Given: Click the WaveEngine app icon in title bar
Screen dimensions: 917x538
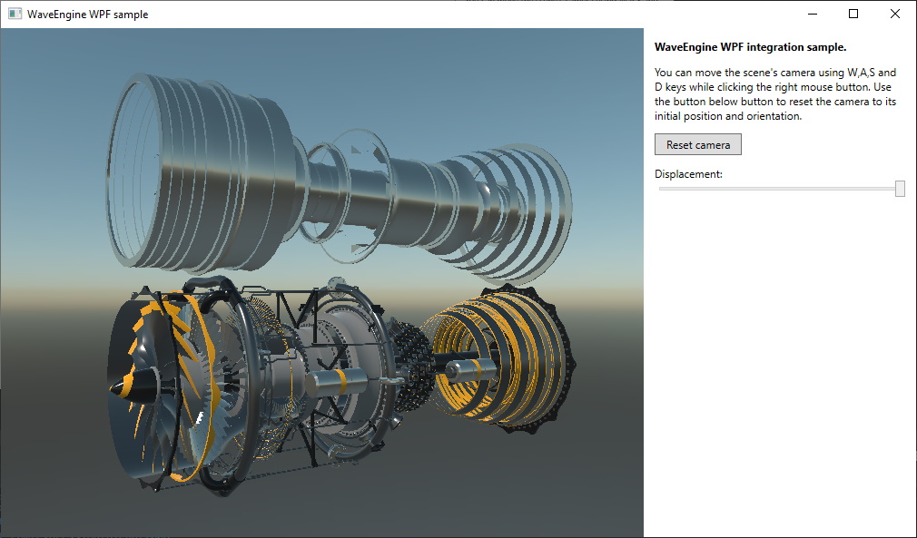Looking at the screenshot, I should [15, 14].
